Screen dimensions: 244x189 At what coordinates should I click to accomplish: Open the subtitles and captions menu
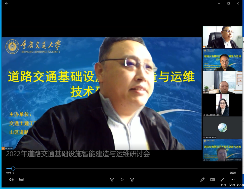tap(21, 179)
